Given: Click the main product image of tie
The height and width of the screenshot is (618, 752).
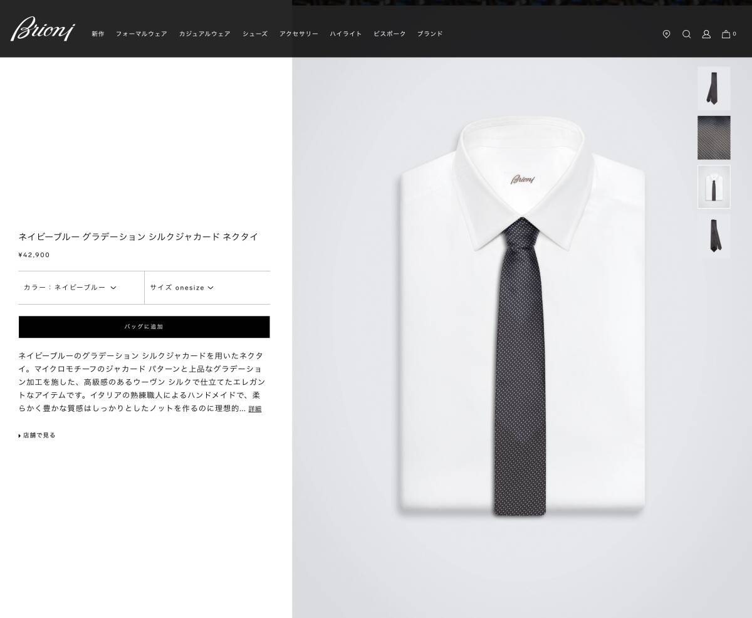Looking at the screenshot, I should [x=521, y=337].
